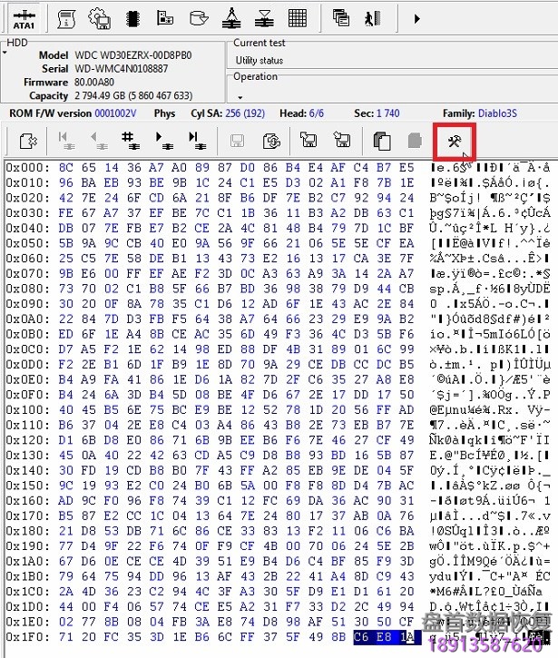Open the grid sector map icon
The image size is (558, 658).
click(298, 18)
